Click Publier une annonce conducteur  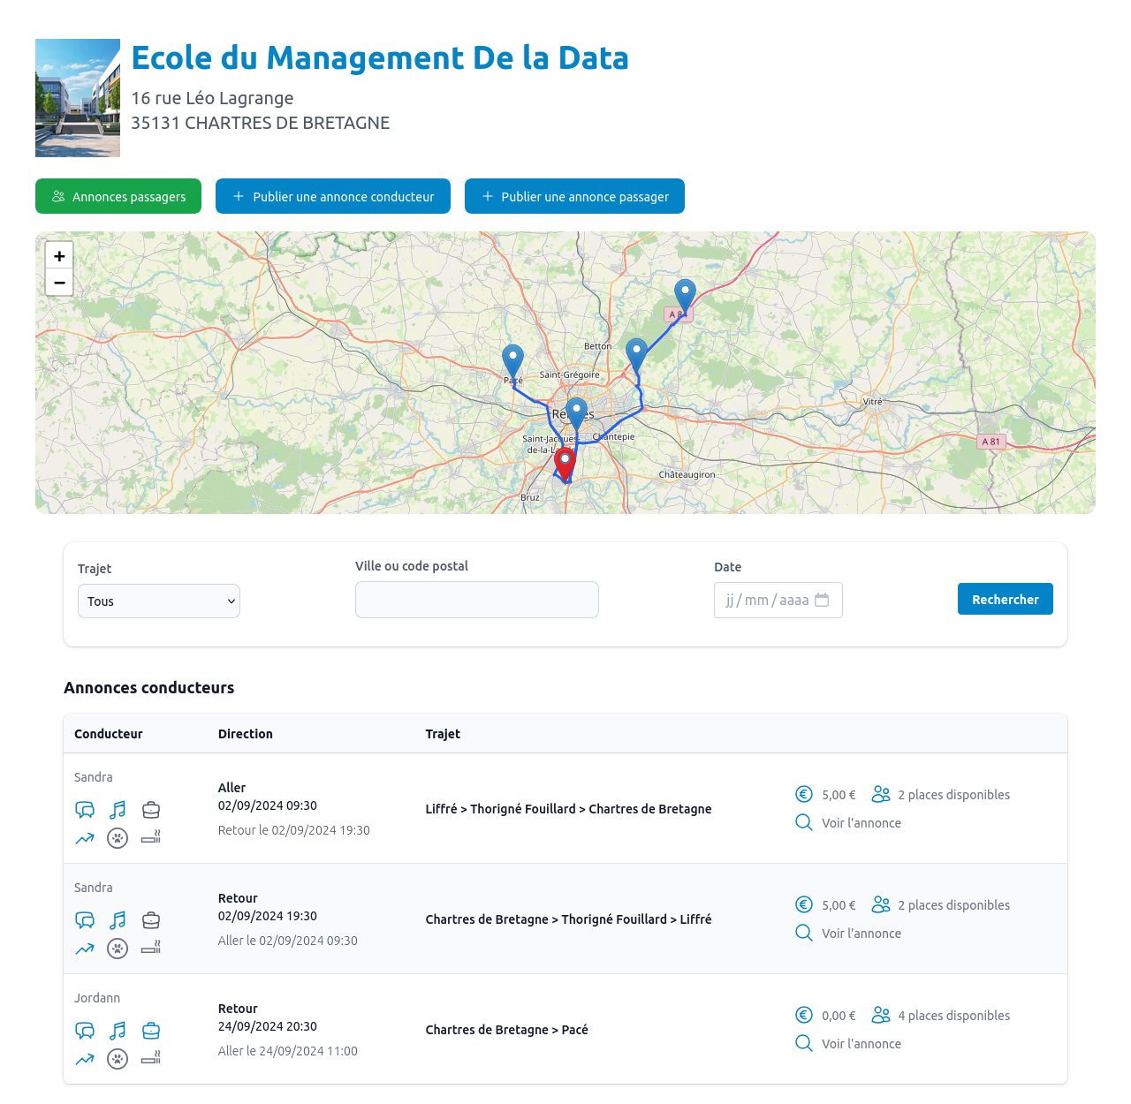point(333,196)
